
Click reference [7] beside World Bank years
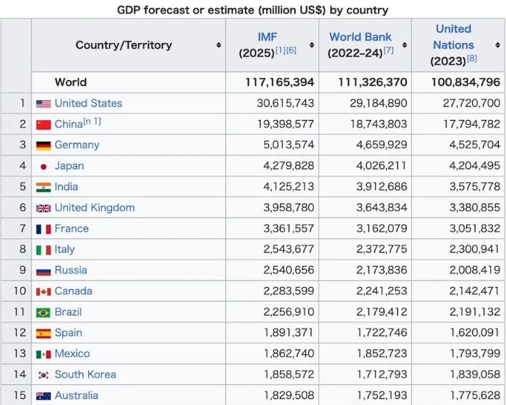pyautogui.click(x=388, y=51)
